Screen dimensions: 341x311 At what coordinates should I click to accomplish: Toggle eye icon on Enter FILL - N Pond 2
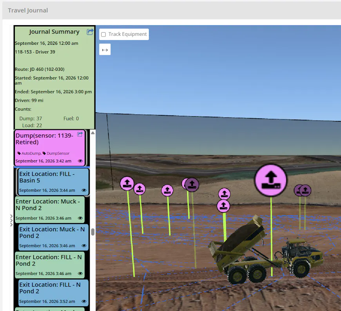(x=80, y=273)
